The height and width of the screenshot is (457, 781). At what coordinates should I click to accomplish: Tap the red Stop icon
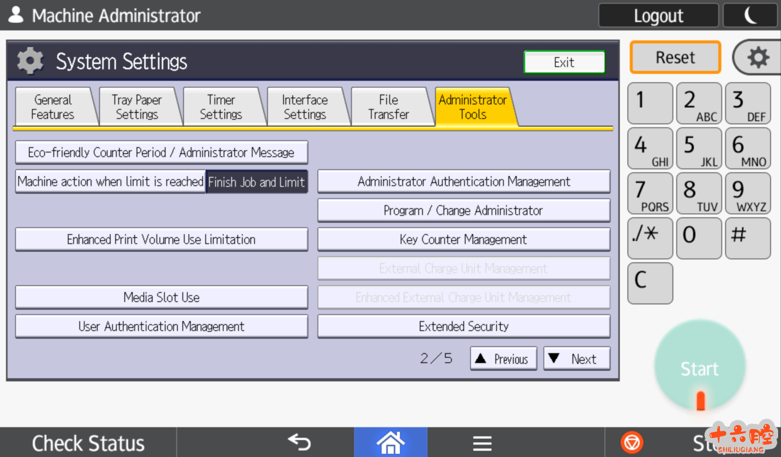[632, 443]
